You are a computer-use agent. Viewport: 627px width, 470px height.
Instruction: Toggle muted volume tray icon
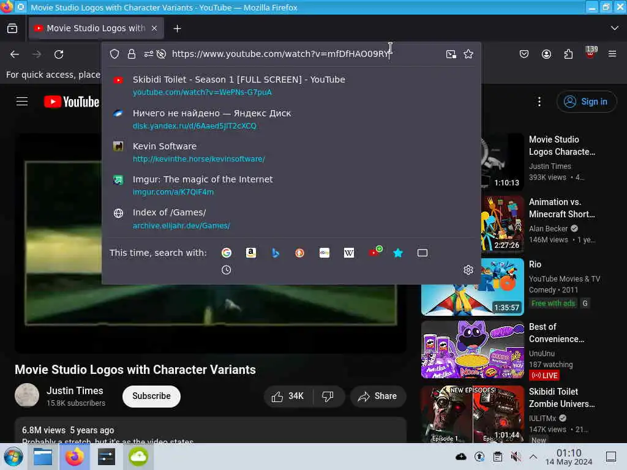click(x=516, y=457)
